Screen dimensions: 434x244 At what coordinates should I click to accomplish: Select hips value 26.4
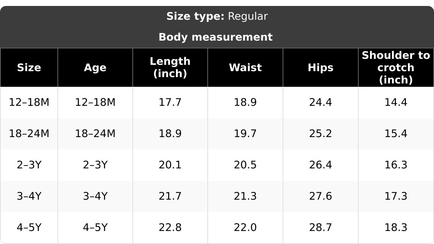[x=321, y=165]
